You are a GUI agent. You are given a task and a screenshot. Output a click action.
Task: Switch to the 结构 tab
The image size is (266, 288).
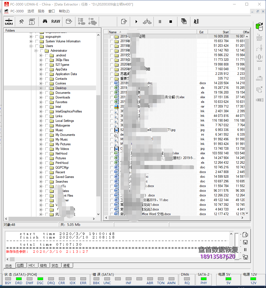tap(43, 265)
